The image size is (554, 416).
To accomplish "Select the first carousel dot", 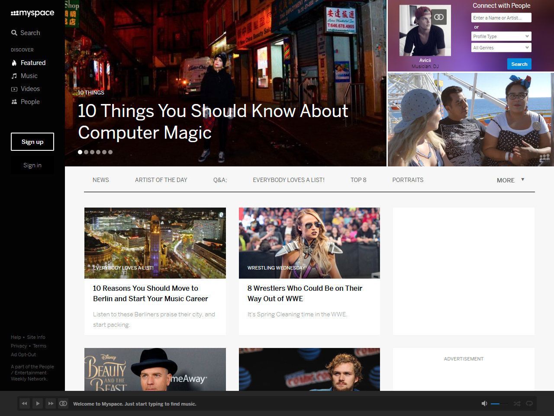I will 80,152.
